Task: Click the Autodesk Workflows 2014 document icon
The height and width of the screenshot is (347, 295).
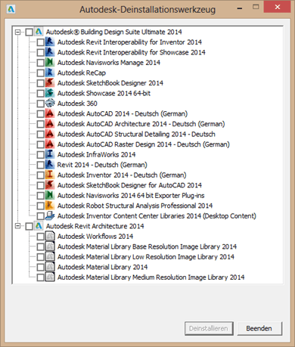Action: (50, 236)
